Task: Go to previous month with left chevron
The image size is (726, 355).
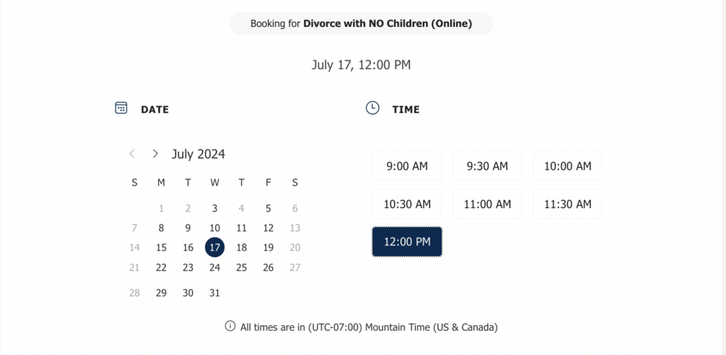Action: point(132,154)
